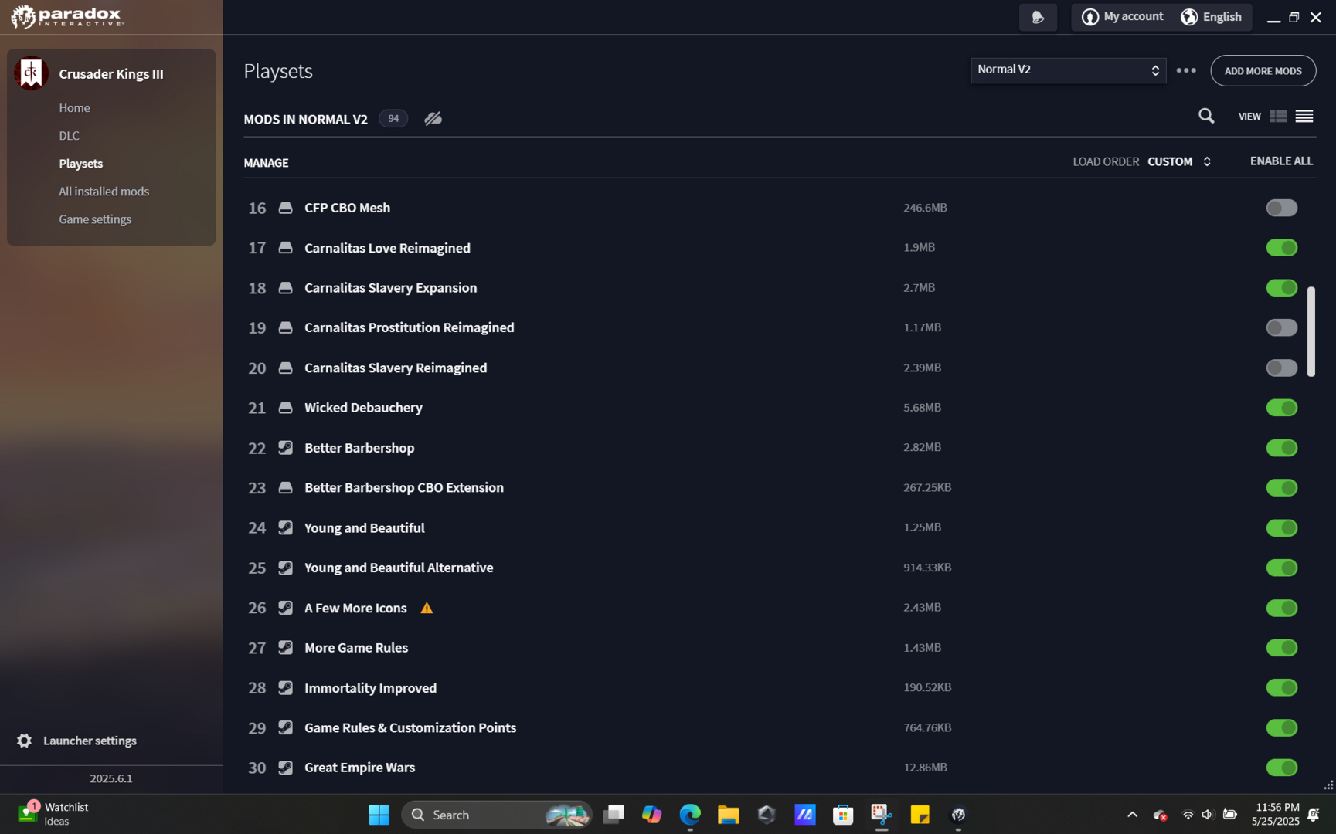Click Steam icon for Young and Beautiful
1336x834 pixels.
(x=285, y=527)
